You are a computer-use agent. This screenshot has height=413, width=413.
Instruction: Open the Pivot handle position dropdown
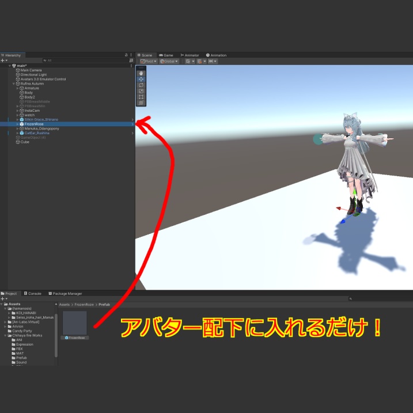(148, 62)
